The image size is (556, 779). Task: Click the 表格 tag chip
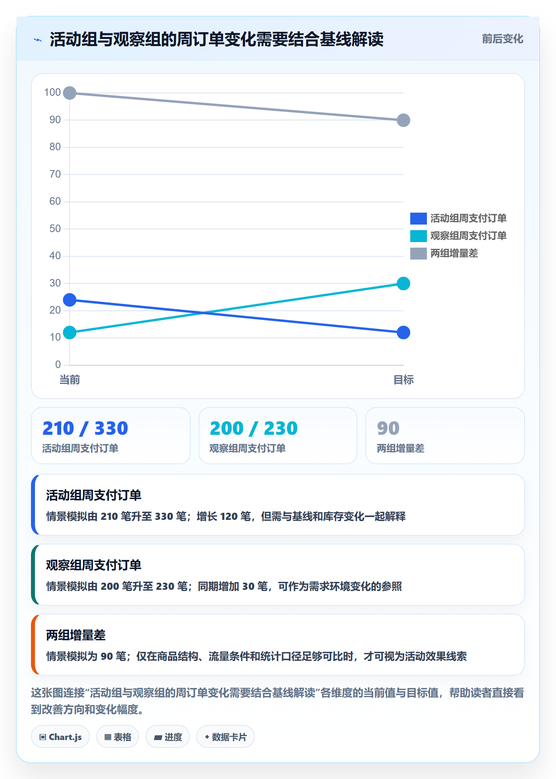coord(118,737)
